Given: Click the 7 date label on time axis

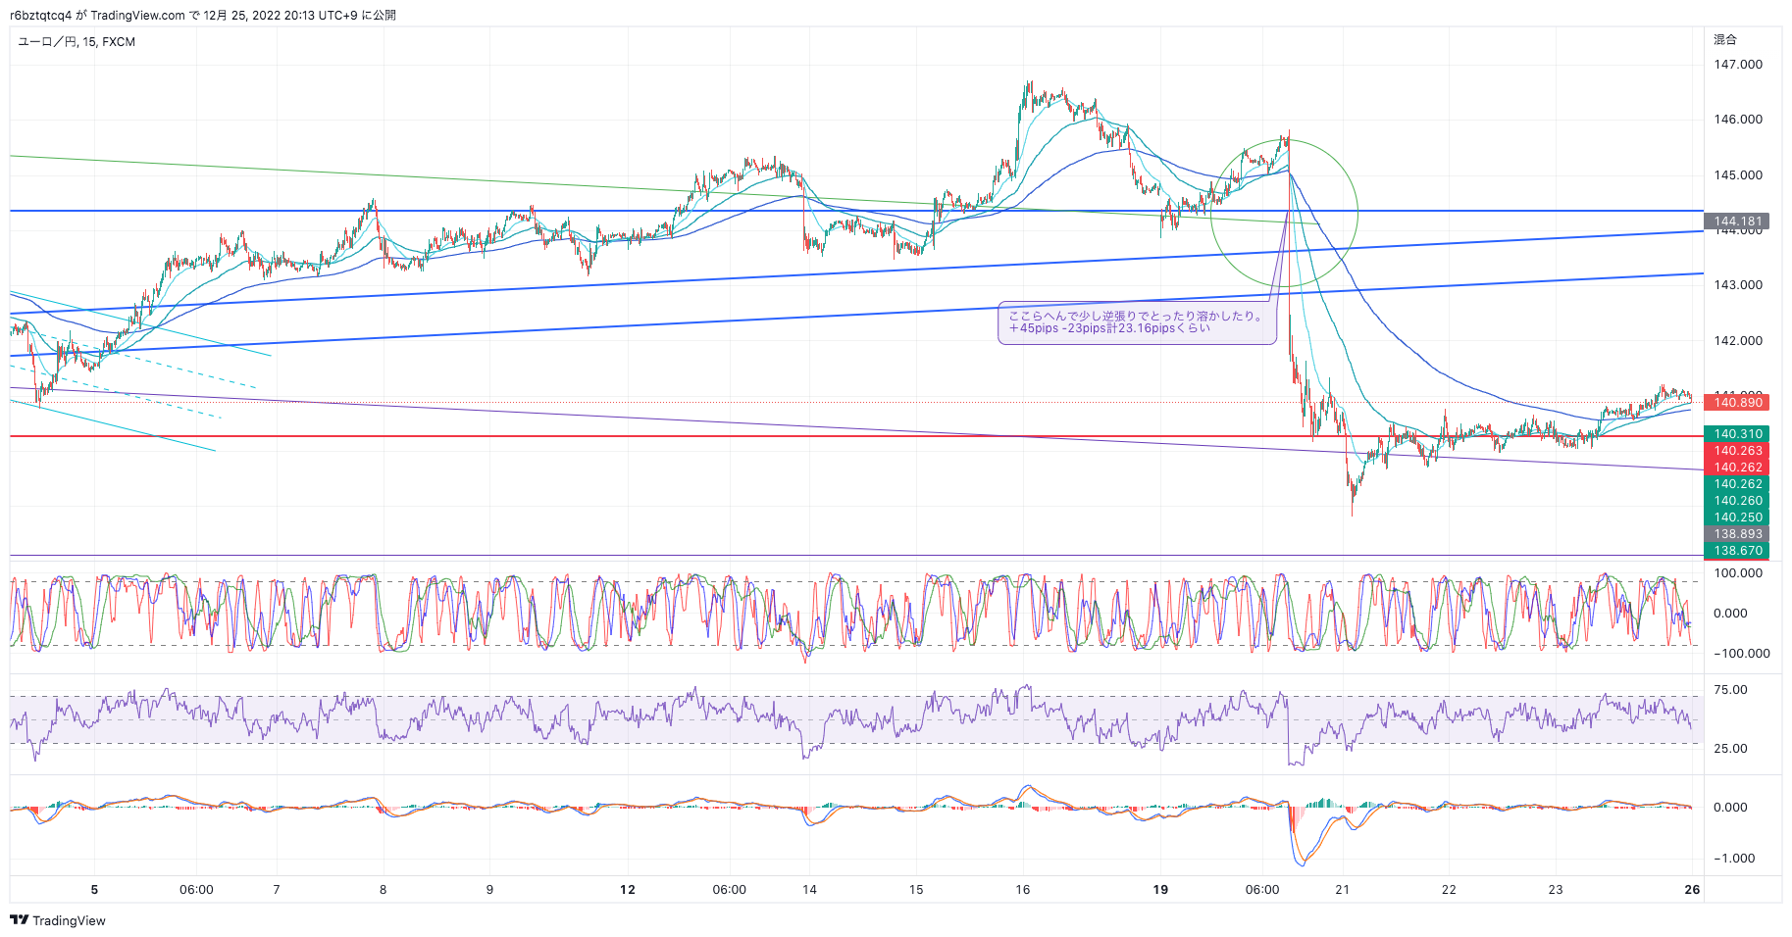Looking at the screenshot, I should coord(277,890).
